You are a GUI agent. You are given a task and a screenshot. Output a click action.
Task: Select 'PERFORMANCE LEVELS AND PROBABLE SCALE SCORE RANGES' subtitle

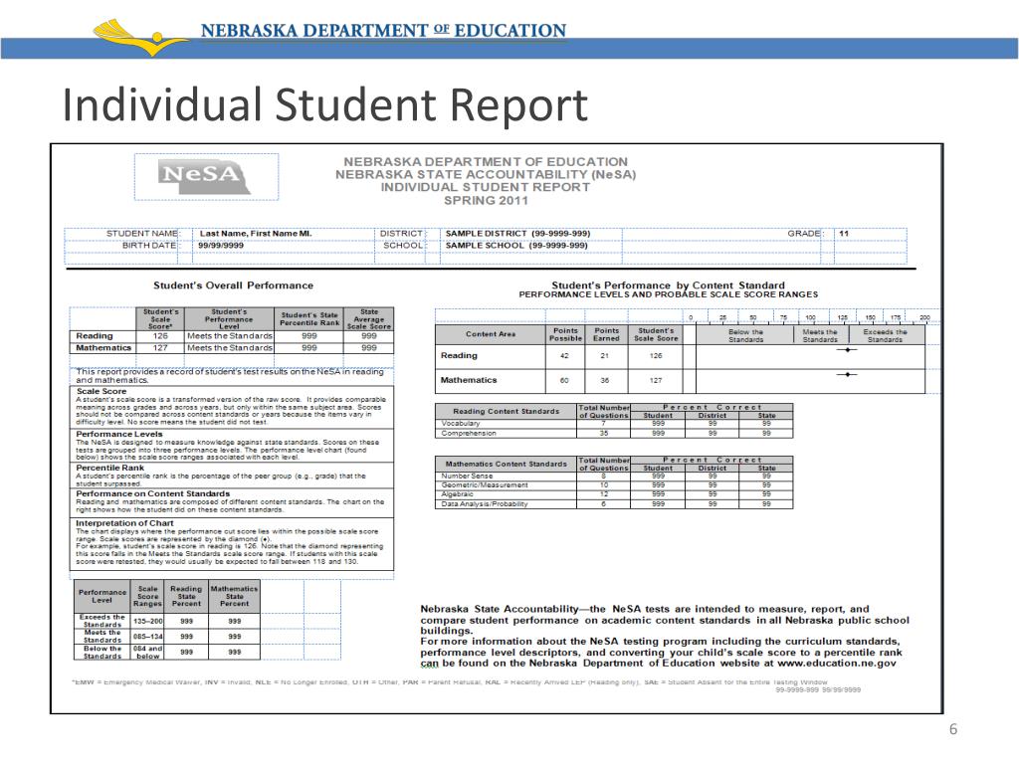click(668, 294)
